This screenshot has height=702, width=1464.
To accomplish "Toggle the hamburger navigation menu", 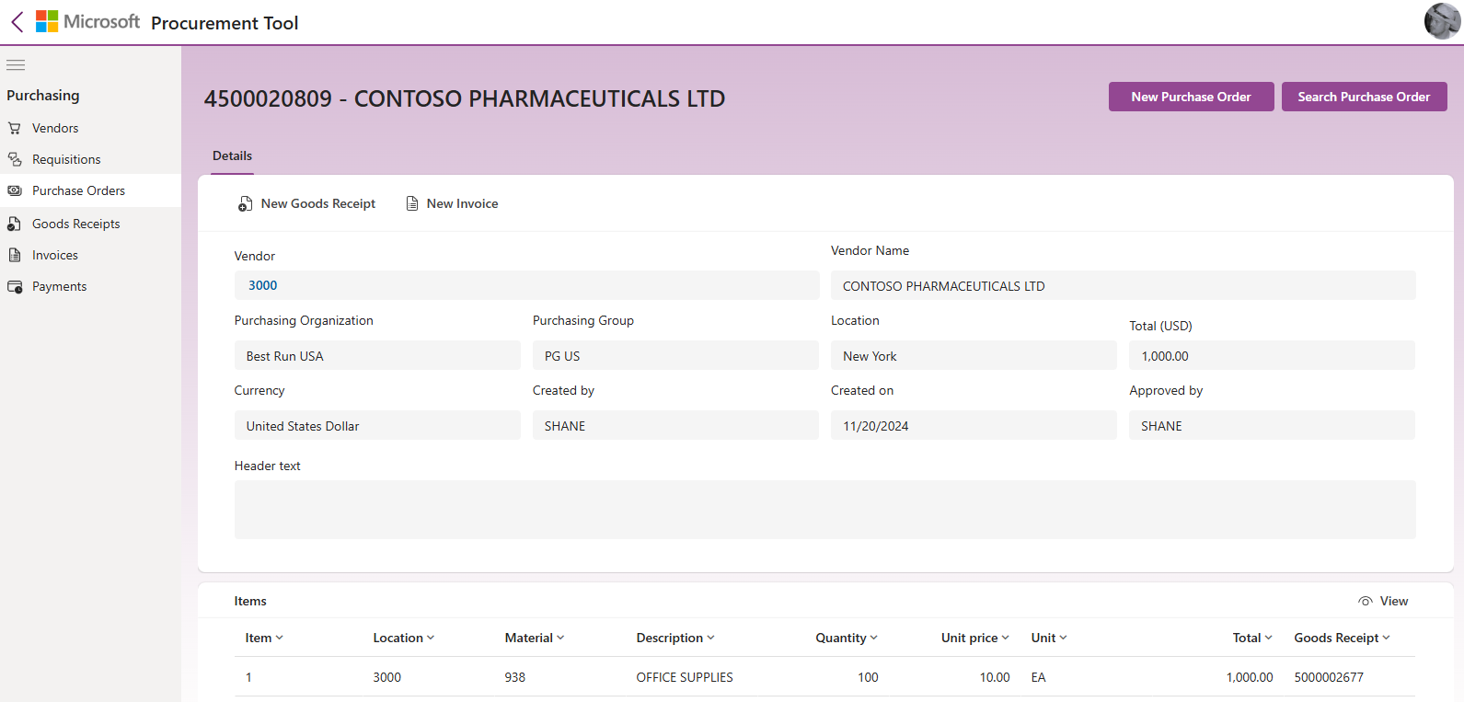I will click(x=16, y=65).
